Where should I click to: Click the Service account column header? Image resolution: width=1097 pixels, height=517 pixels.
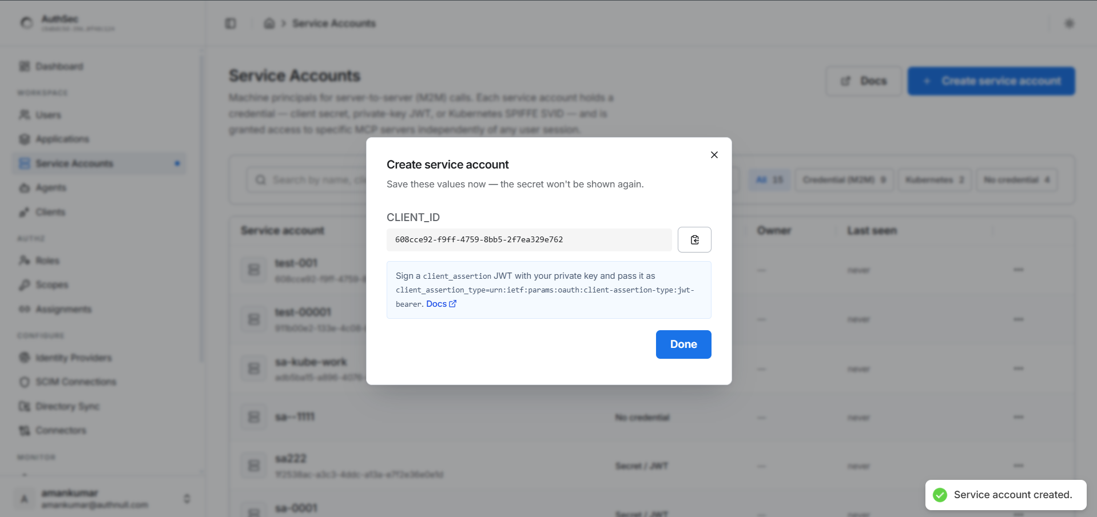coord(283,231)
